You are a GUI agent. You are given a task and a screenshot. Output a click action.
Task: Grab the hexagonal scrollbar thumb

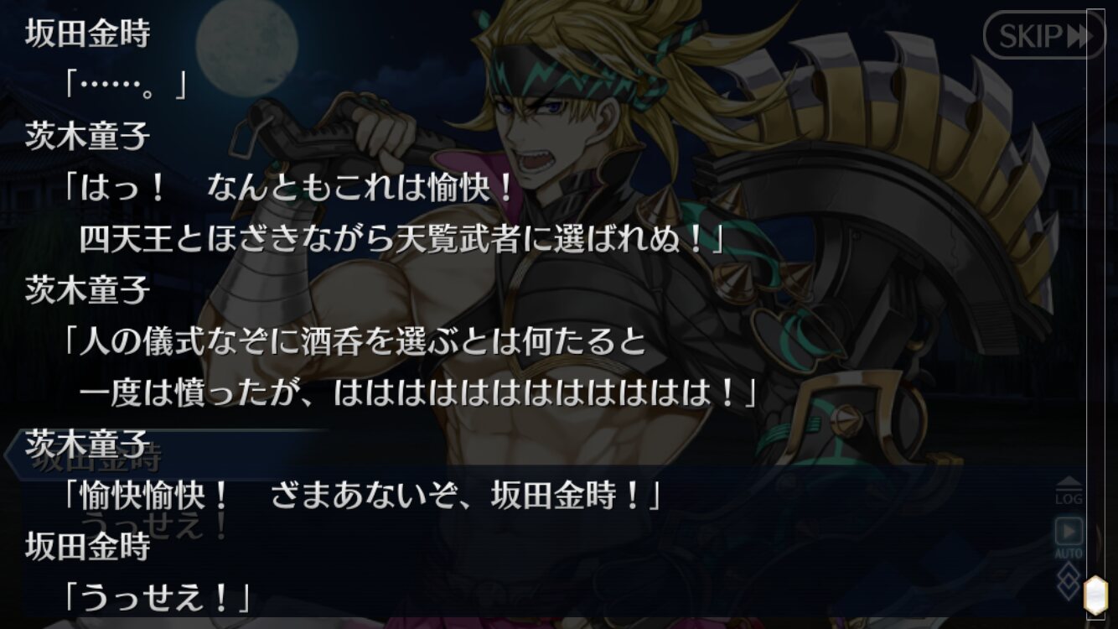pos(1095,595)
